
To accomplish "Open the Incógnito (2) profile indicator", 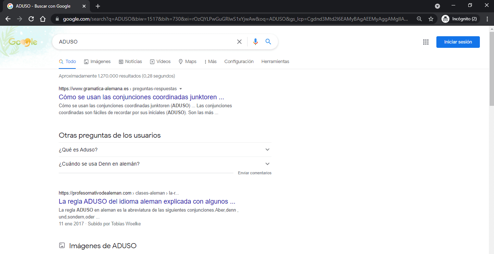I will tap(461, 19).
